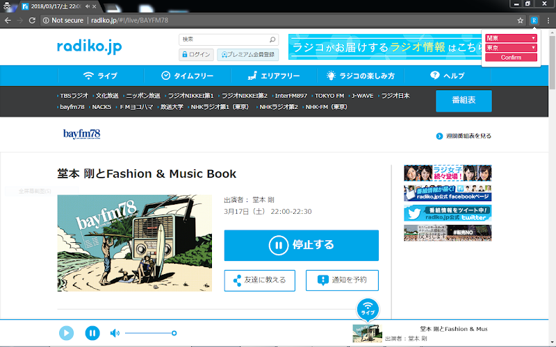This screenshot has width=556, height=347.
Task: Click the small program thumbnail in player bar
Action: click(x=368, y=334)
